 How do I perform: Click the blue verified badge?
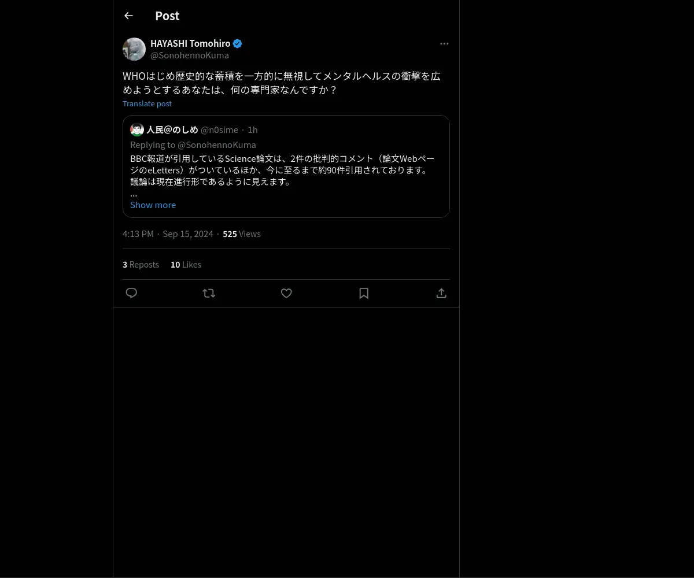click(x=237, y=43)
